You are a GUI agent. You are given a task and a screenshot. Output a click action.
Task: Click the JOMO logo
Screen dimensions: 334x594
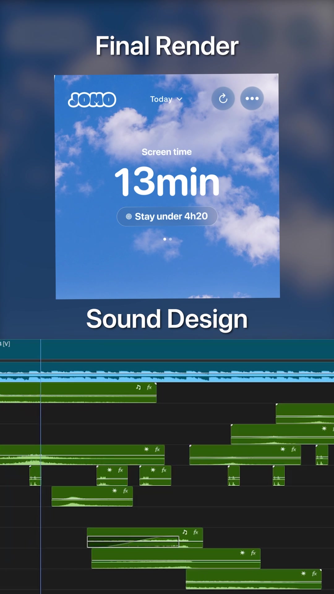coord(92,100)
